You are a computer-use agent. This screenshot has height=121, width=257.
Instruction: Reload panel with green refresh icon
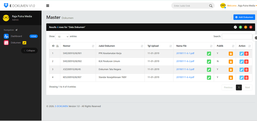[240, 27]
